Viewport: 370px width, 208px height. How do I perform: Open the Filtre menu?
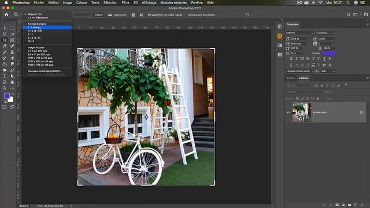click(x=125, y=2)
